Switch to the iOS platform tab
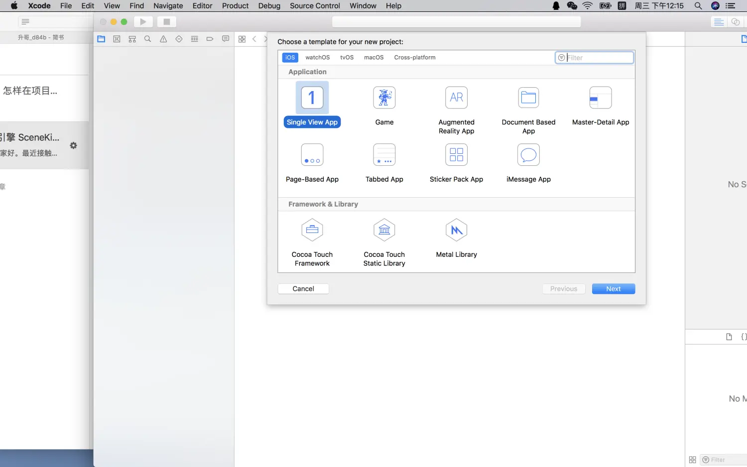747x467 pixels. 290,57
